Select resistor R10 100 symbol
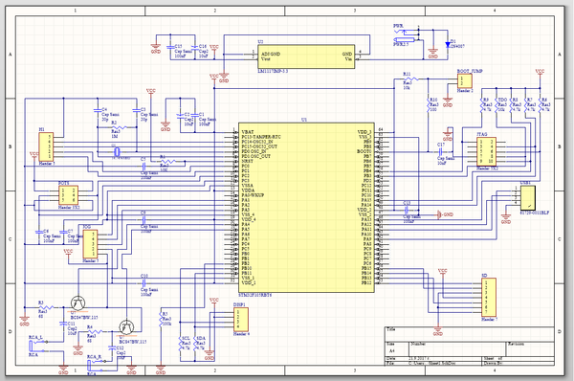The width and height of the screenshot is (574, 381). (429, 105)
